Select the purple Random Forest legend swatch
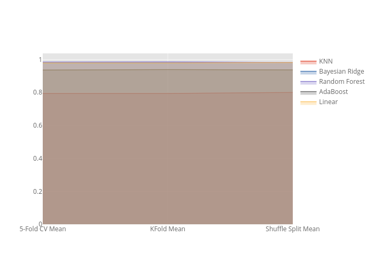This screenshot has height=267, width=374. tap(308, 82)
